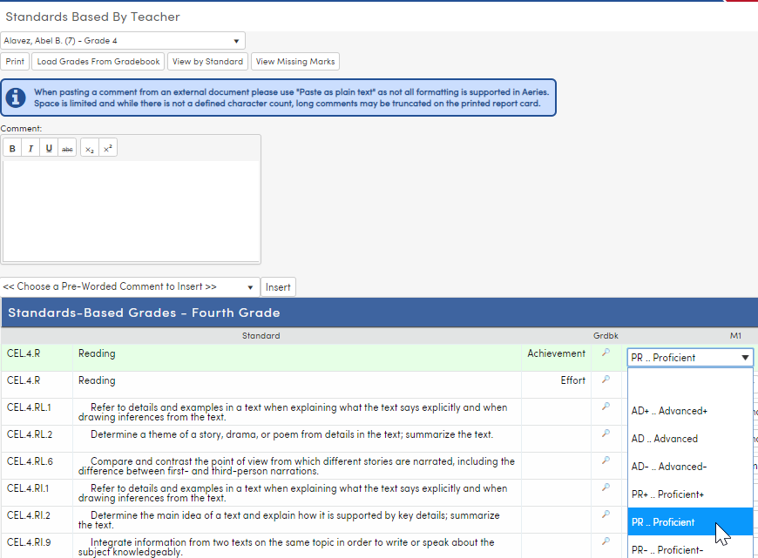
Task: Click the Print button
Action: click(15, 61)
